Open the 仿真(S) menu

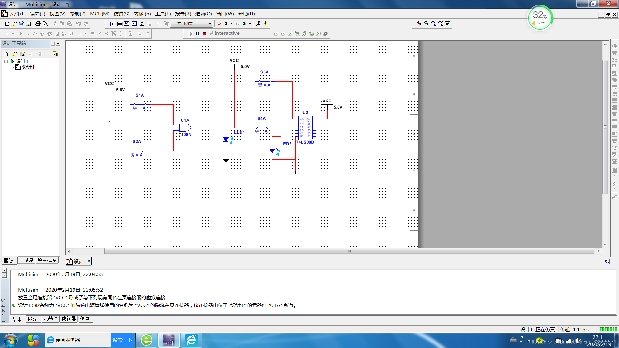coord(122,14)
